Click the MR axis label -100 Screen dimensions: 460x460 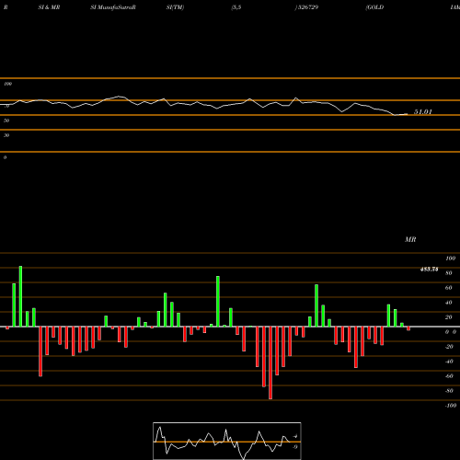[451, 406]
